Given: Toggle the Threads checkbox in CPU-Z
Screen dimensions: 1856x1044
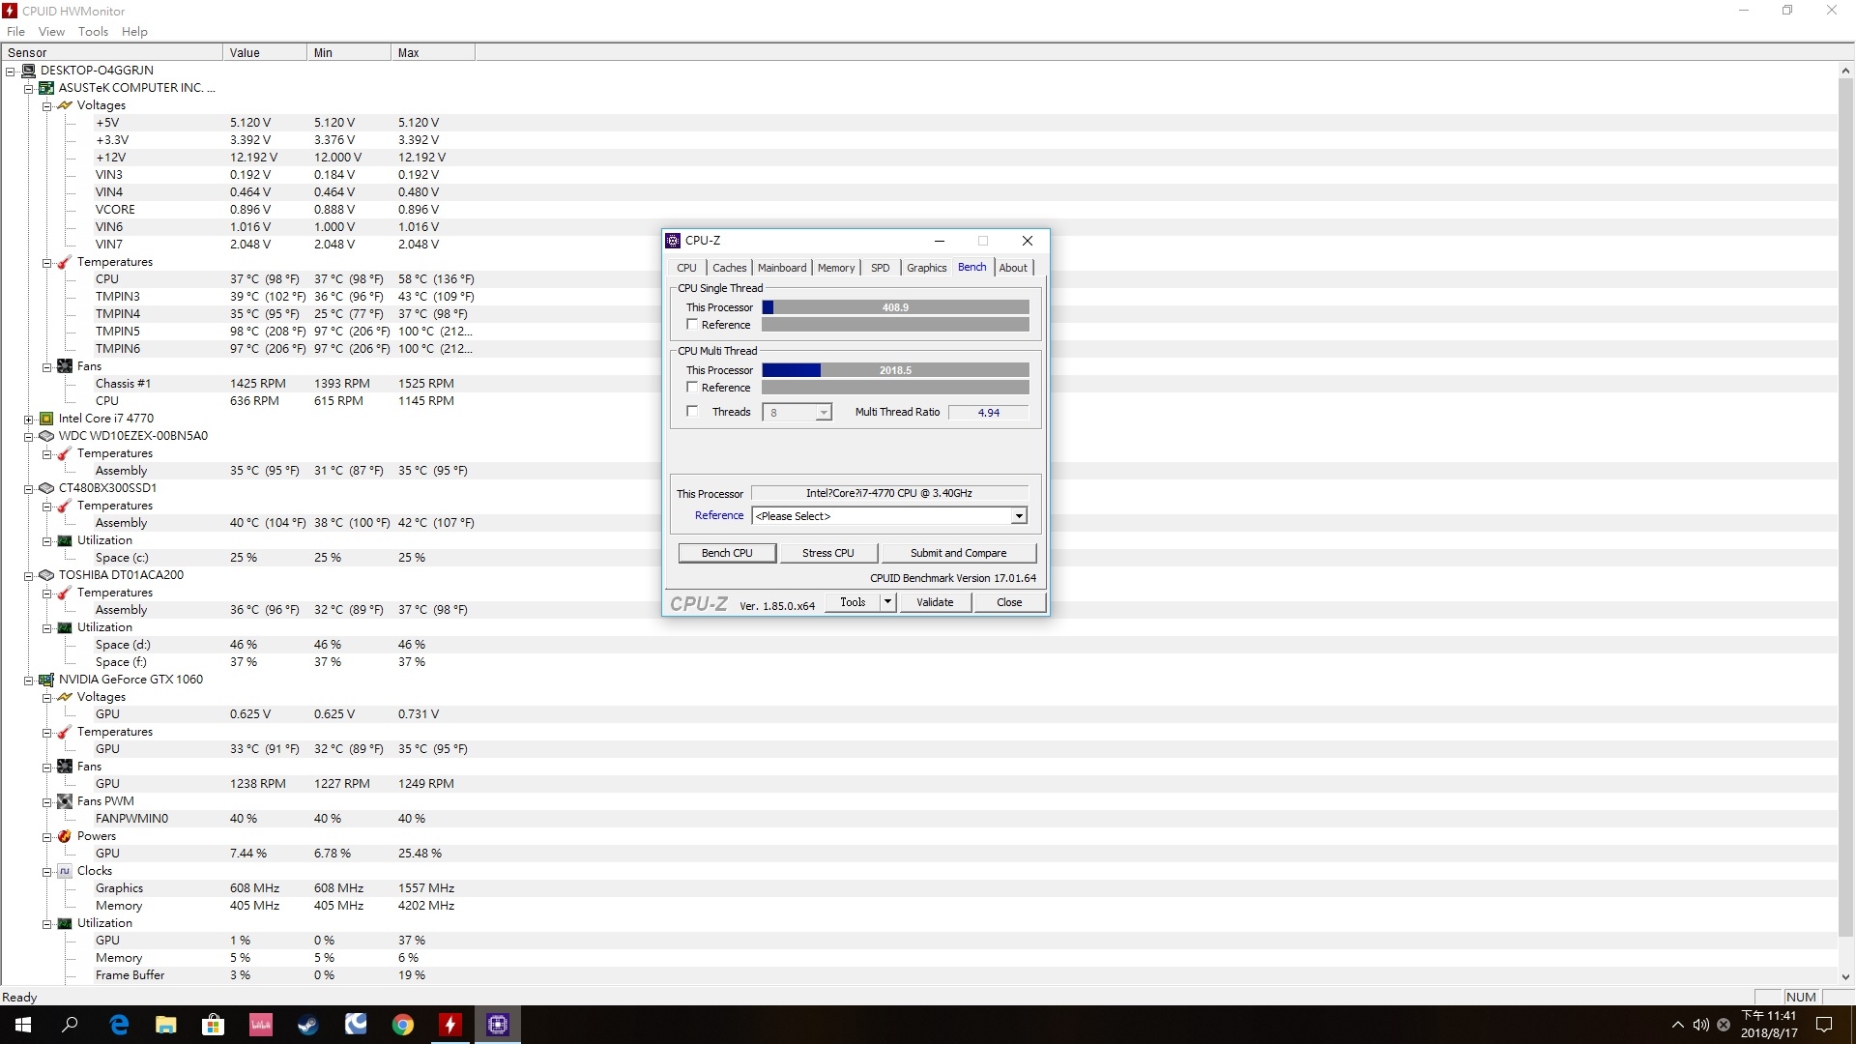Looking at the screenshot, I should point(692,412).
